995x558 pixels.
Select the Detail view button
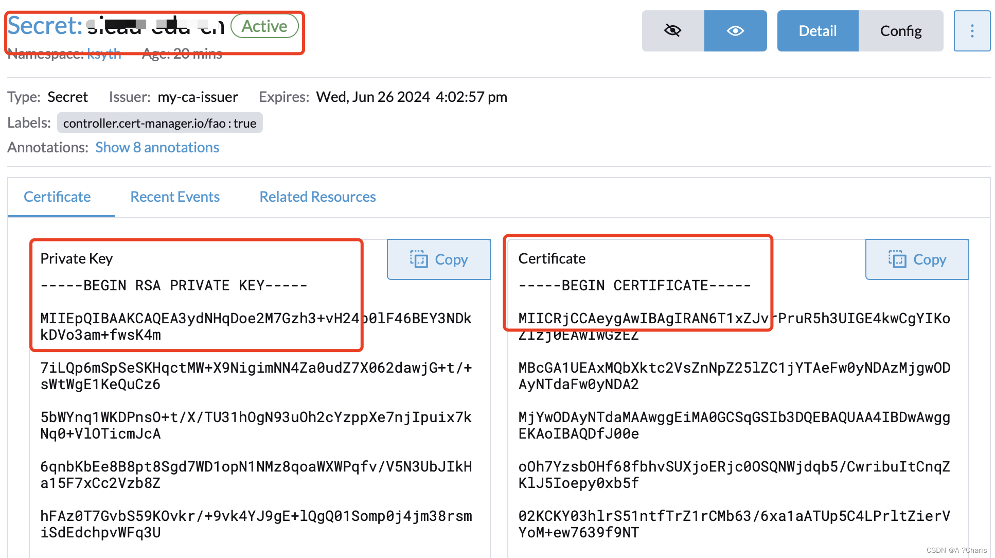tap(818, 31)
